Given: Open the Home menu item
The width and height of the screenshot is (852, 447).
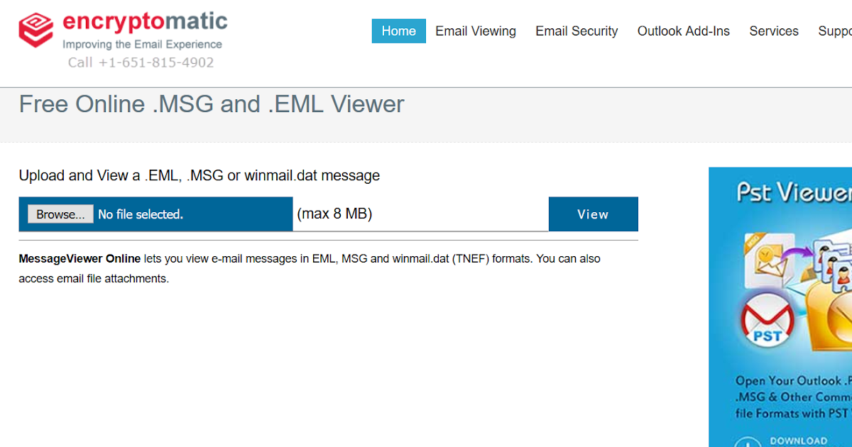Looking at the screenshot, I should (x=398, y=31).
